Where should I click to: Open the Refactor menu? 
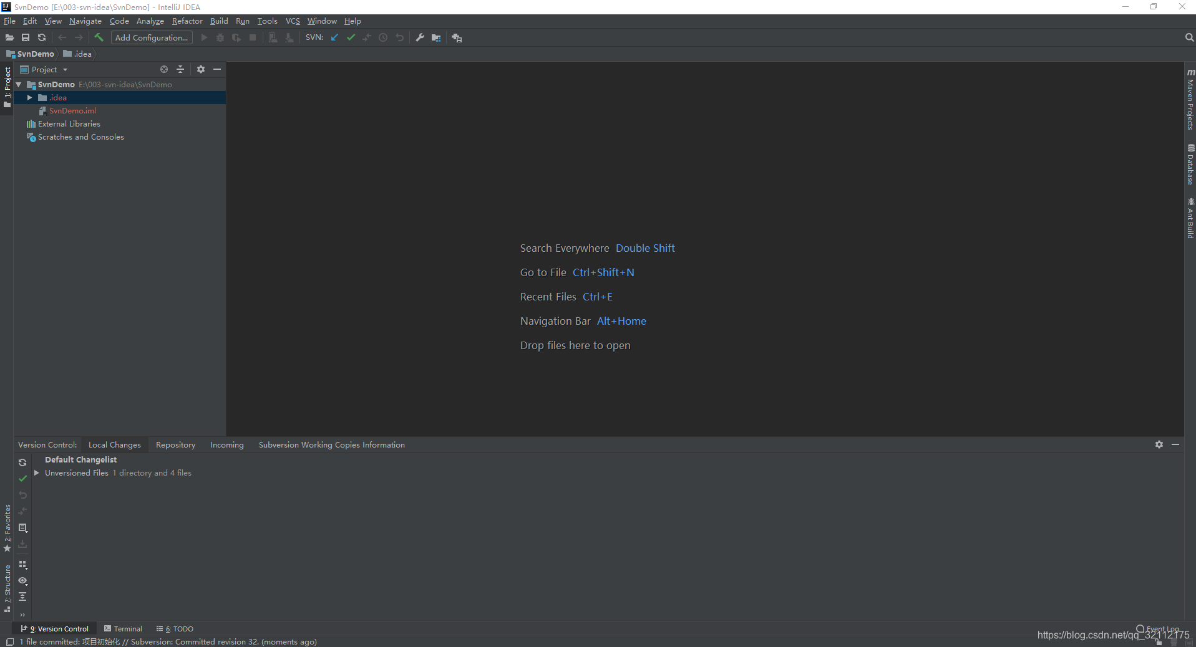pos(187,21)
